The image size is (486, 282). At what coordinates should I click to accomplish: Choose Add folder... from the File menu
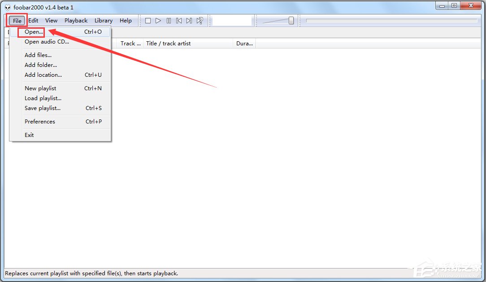click(x=40, y=65)
